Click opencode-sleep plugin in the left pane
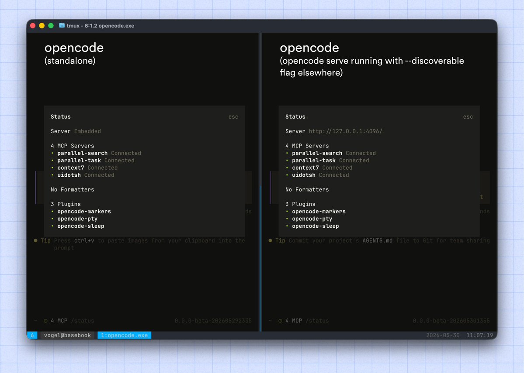The width and height of the screenshot is (524, 373). tap(80, 226)
